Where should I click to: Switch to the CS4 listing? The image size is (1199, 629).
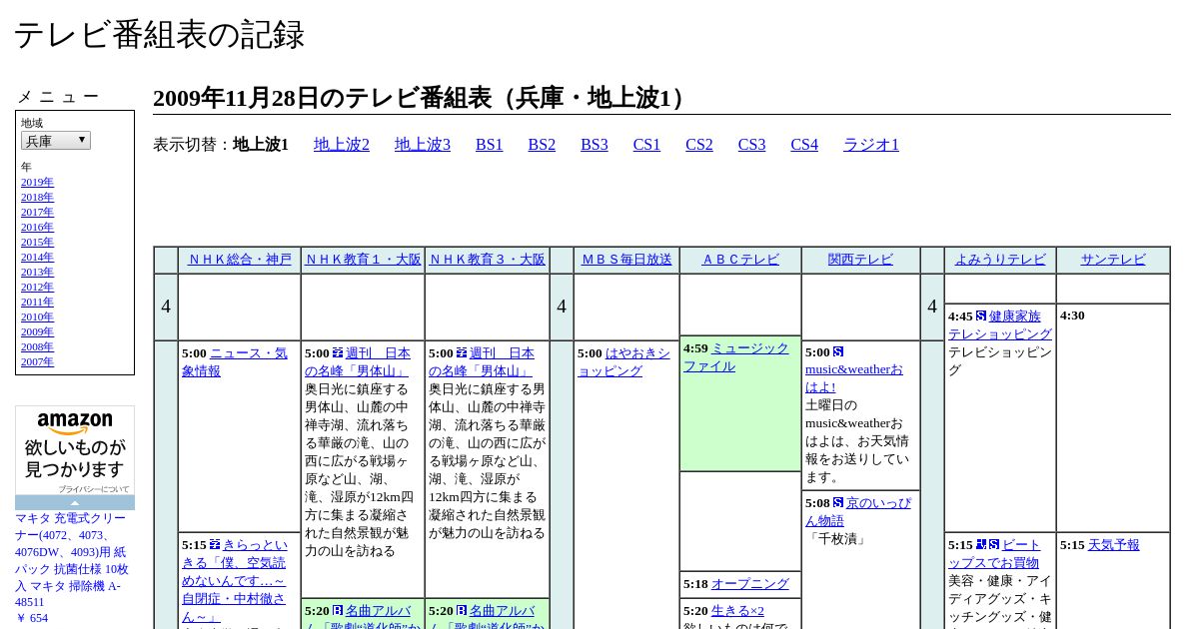coord(804,145)
